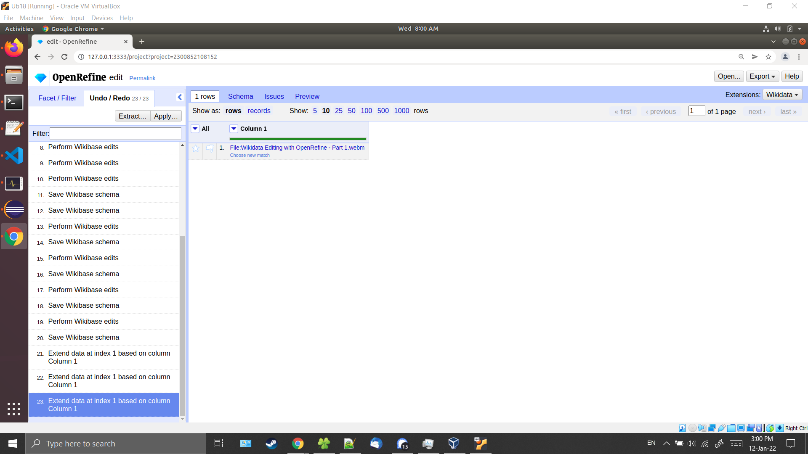Viewport: 808px width, 454px height.
Task: Star row 1 in the data table
Action: tap(196, 148)
